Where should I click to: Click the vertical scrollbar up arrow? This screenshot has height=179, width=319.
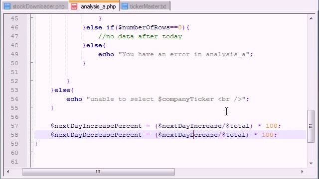point(311,18)
